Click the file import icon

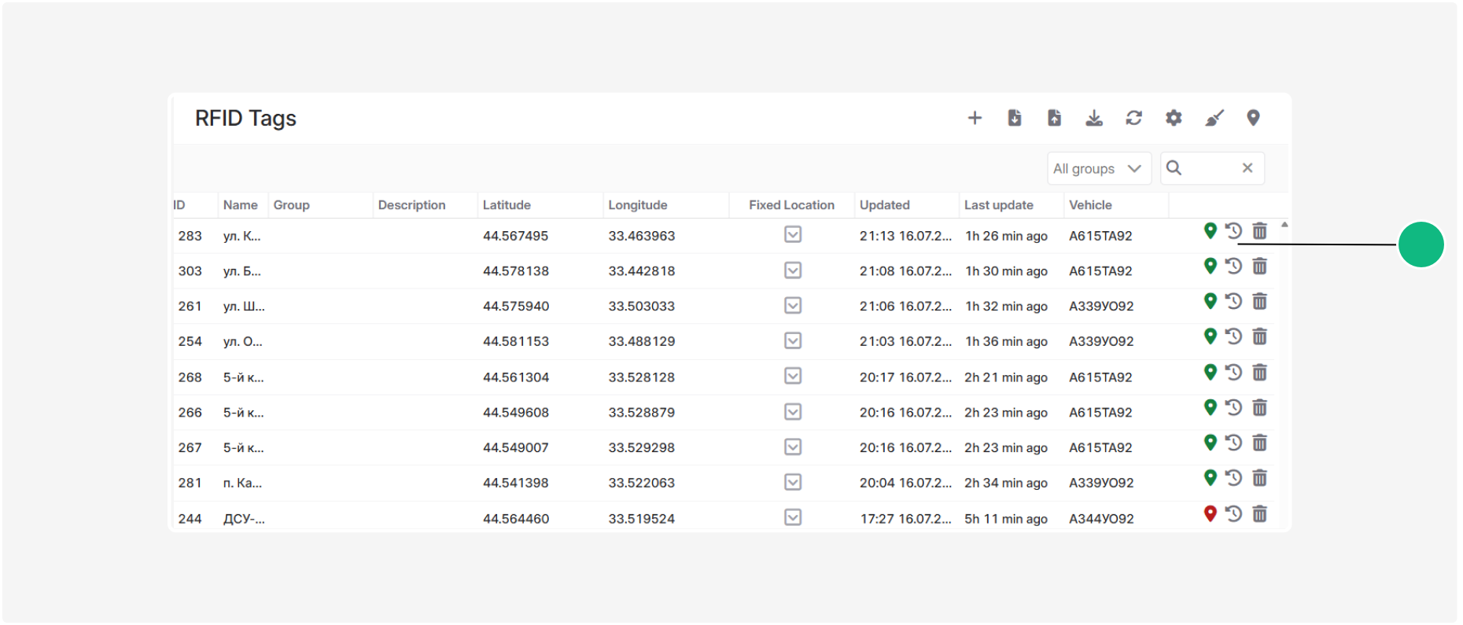click(x=1015, y=118)
